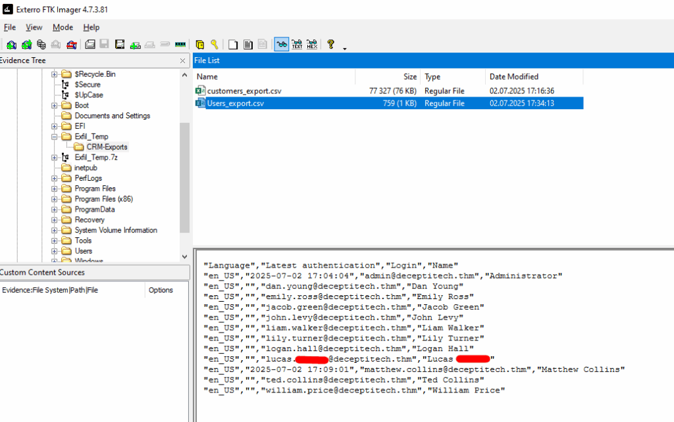This screenshot has width=674, height=422.
Task: Select the inetpub folder
Action: (86, 168)
